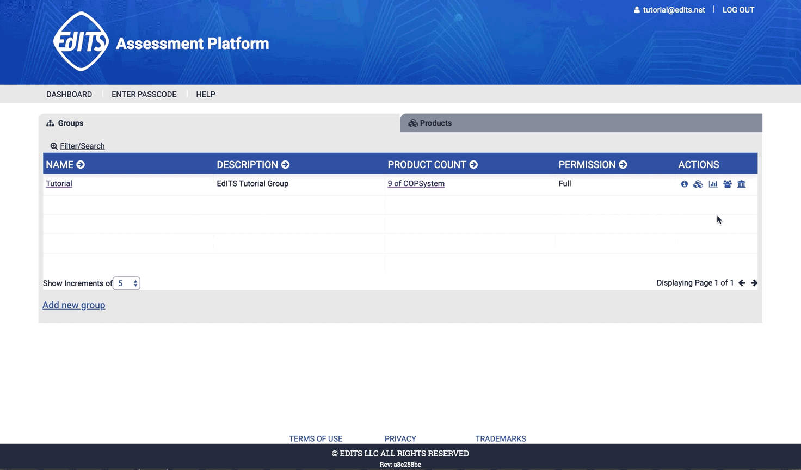Go to next page with right arrow
Screen dimensions: 801x470
pos(754,283)
